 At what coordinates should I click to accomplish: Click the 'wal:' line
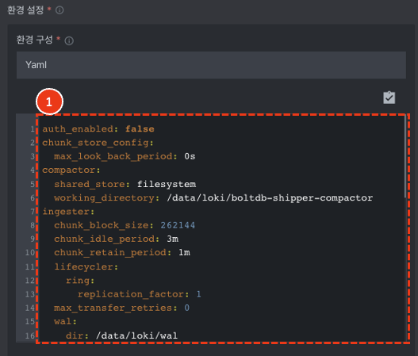coord(65,322)
